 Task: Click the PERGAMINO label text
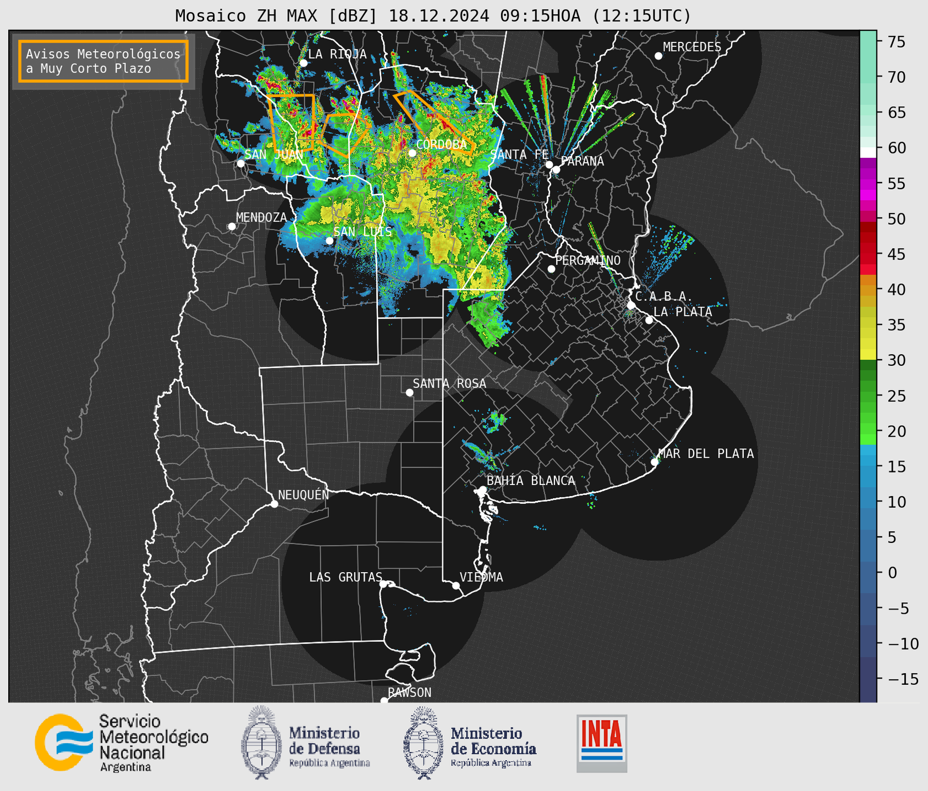point(588,260)
